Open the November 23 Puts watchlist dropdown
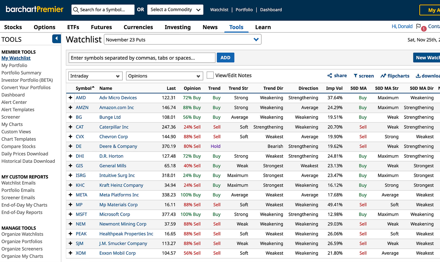This screenshot has height=262, width=440. [x=183, y=40]
